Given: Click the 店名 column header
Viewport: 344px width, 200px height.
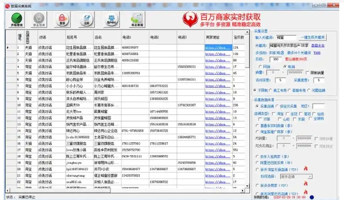Looking at the screenshot, I should point(107,37).
